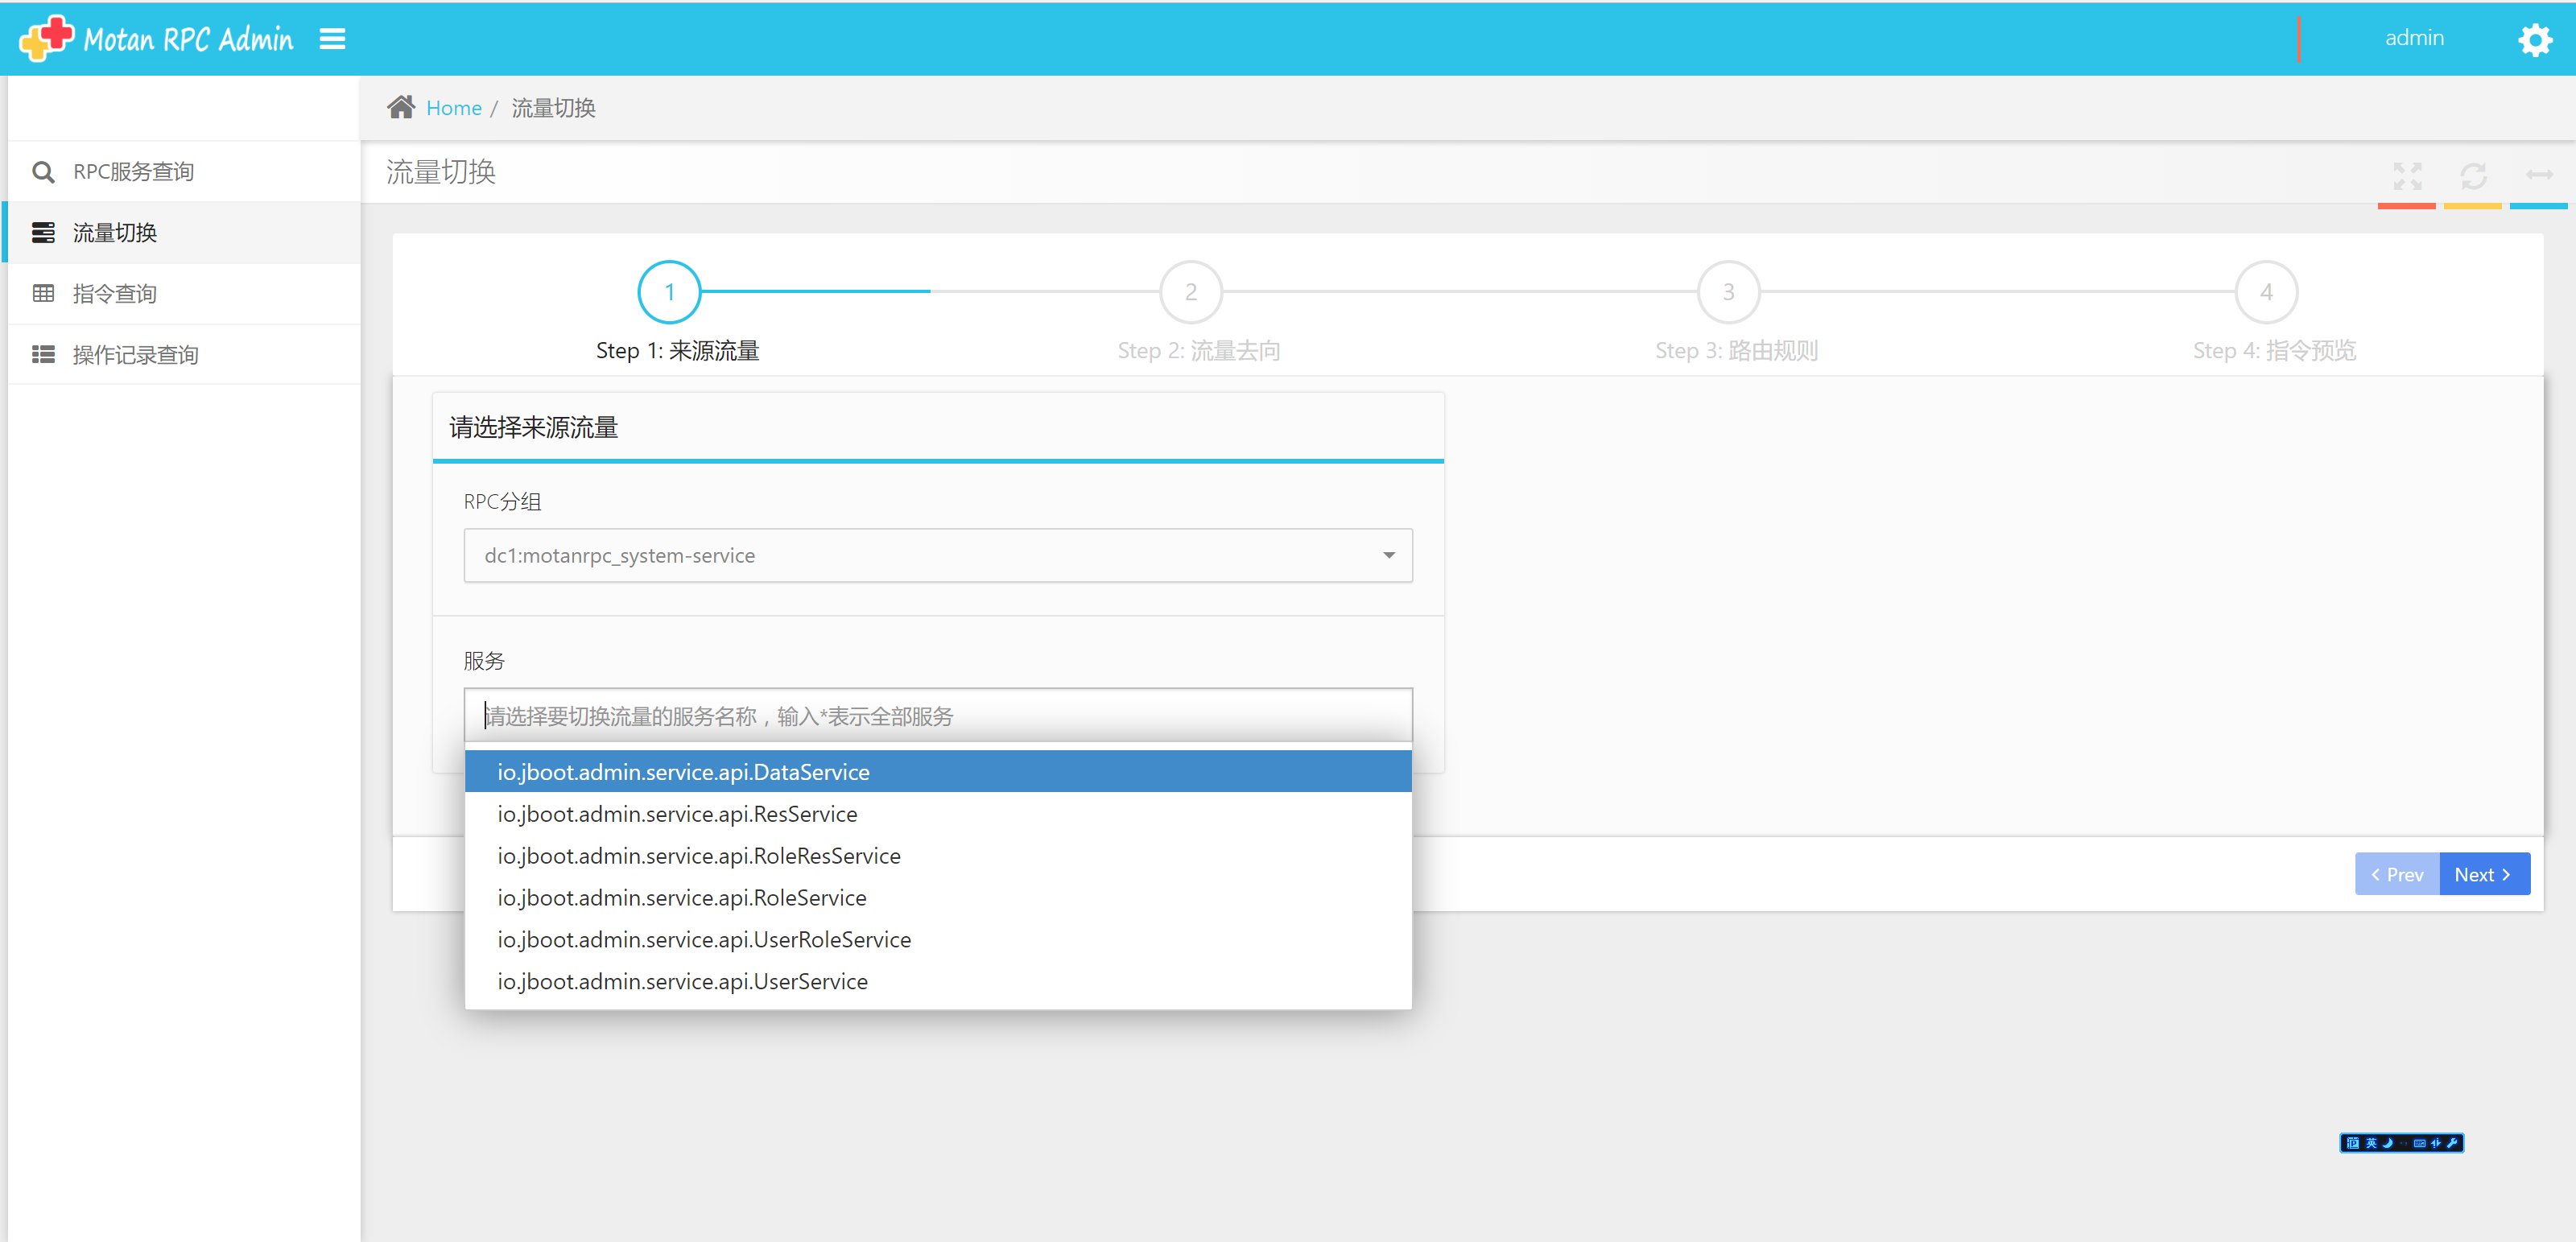The width and height of the screenshot is (2576, 1242).
Task: Click the fullscreen expand panel icon
Action: pyautogui.click(x=2406, y=176)
